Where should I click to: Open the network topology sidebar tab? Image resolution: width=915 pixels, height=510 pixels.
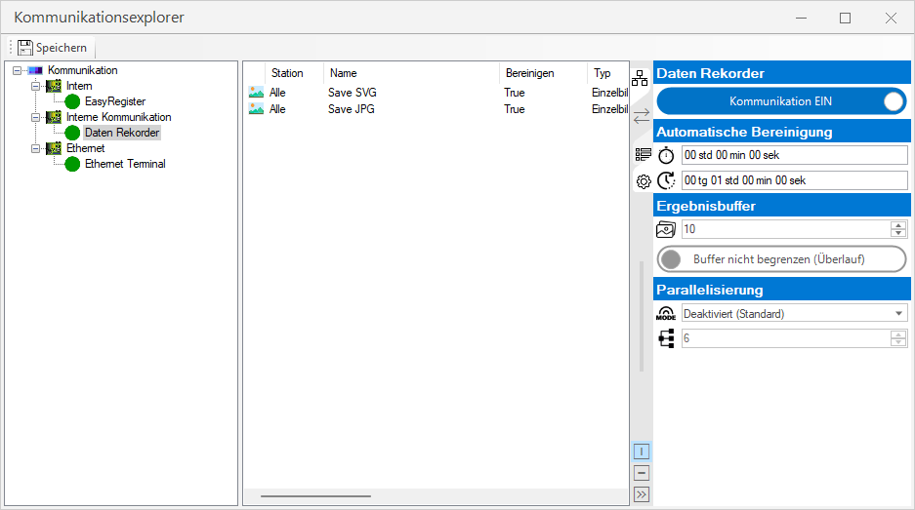[641, 79]
